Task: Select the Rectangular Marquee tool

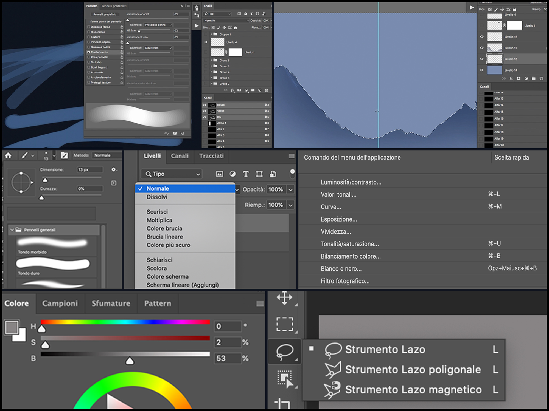Action: point(284,324)
